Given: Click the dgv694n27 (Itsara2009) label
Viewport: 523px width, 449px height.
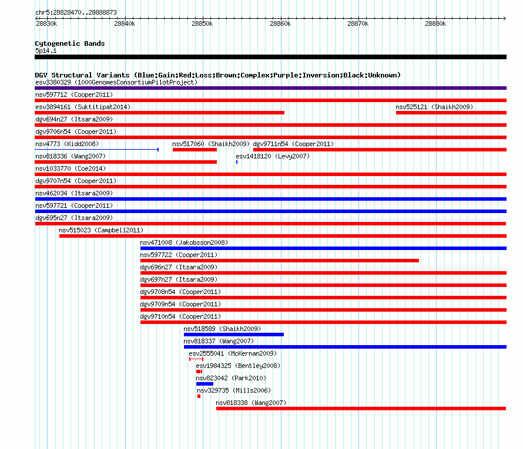Looking at the screenshot, I should click(74, 119).
